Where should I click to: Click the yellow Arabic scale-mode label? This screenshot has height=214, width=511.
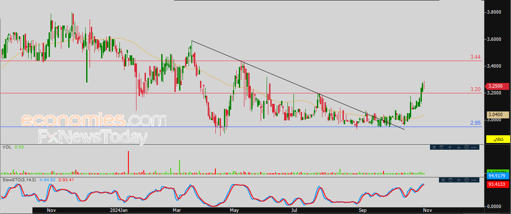[498, 139]
